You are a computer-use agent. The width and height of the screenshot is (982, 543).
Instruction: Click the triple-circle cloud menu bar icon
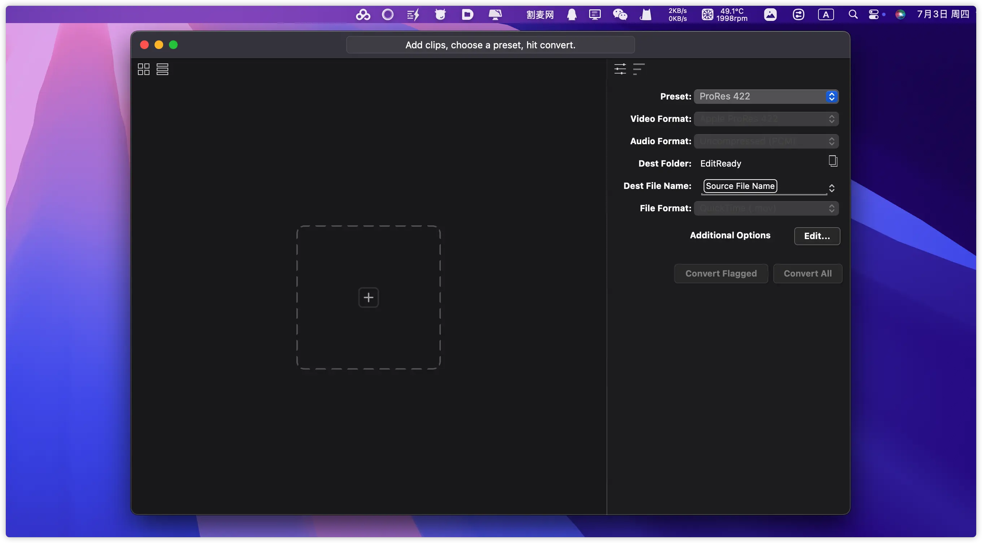[363, 14]
